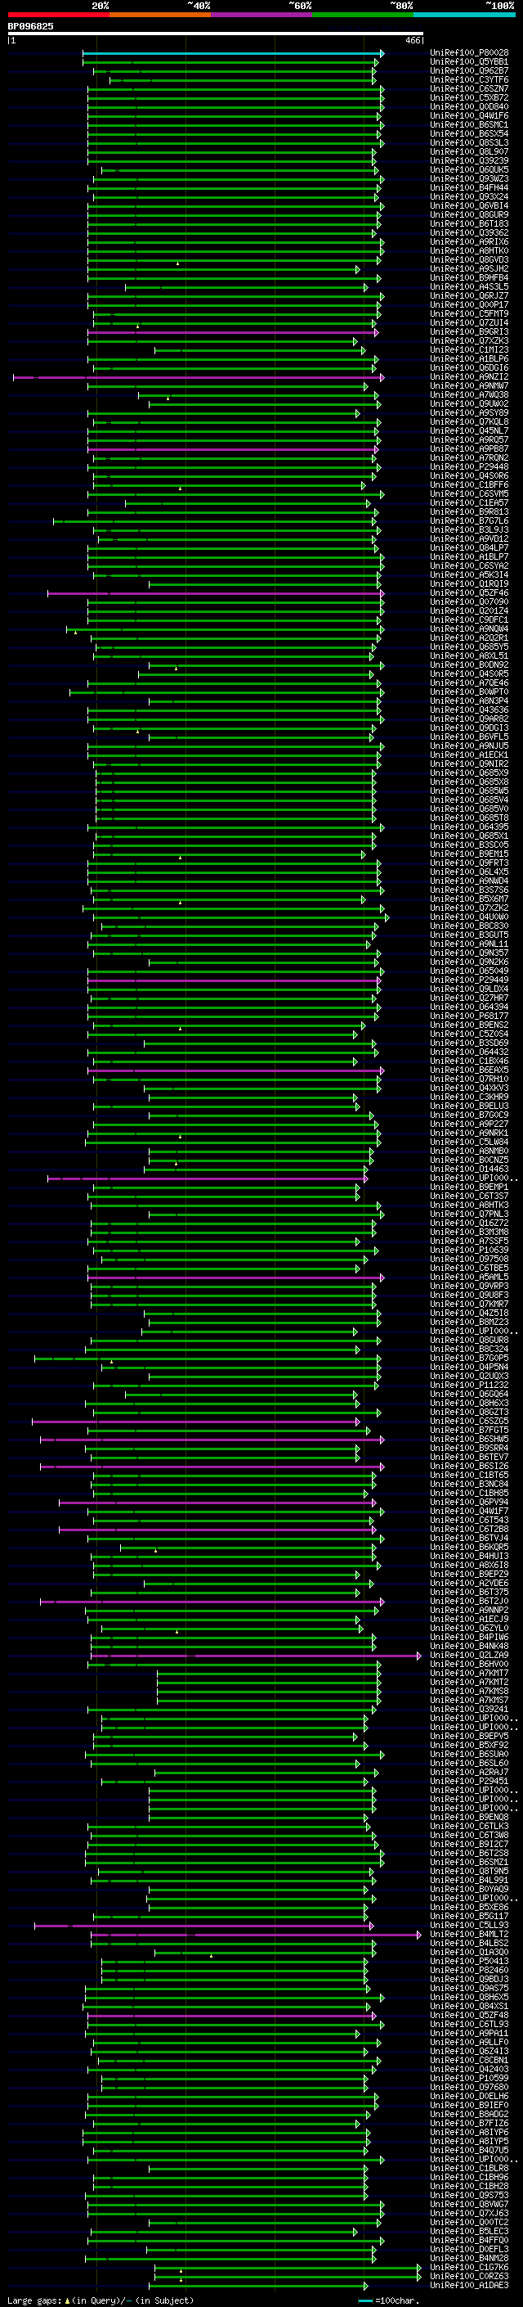Select label UniRef100_Q8VWG7
The height and width of the screenshot is (2307, 523).
[469, 2204]
